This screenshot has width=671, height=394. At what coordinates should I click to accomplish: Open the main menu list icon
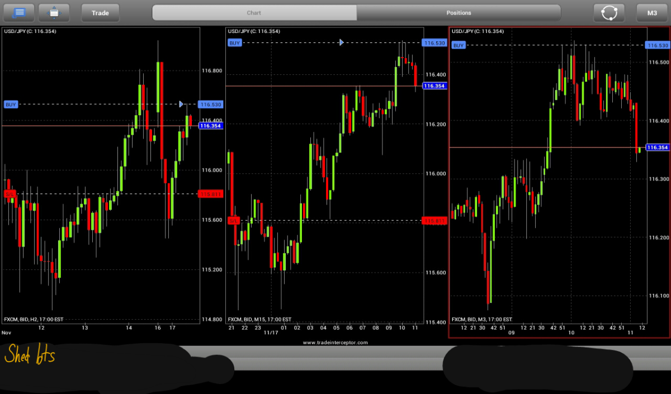coord(18,12)
